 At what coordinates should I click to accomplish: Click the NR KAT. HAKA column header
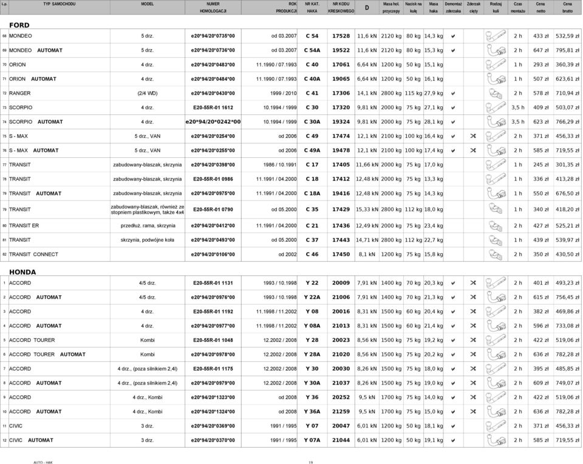[312, 7]
